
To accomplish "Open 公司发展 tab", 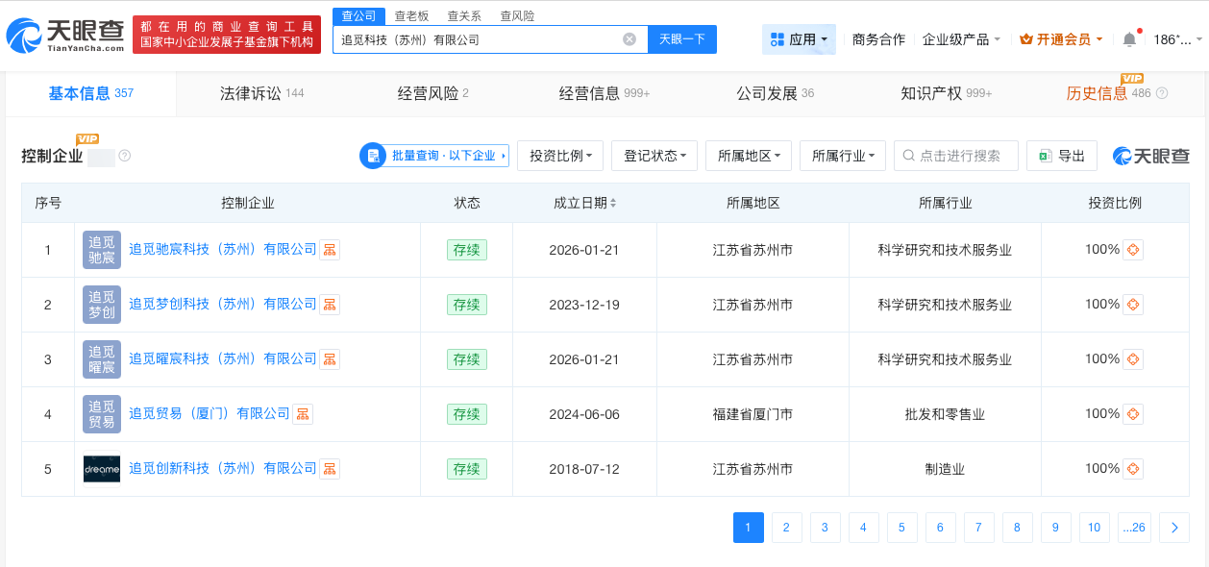I will 775,93.
